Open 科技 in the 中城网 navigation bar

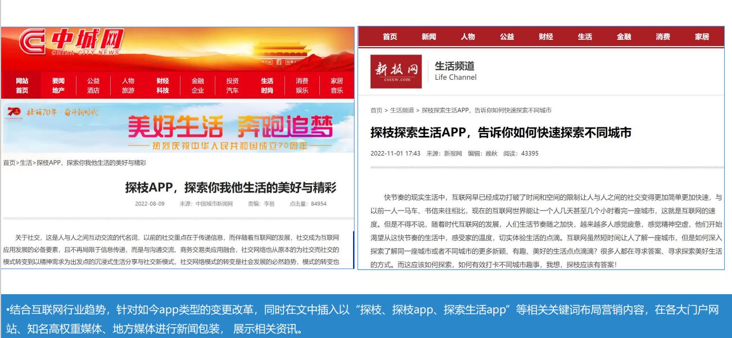[162, 90]
